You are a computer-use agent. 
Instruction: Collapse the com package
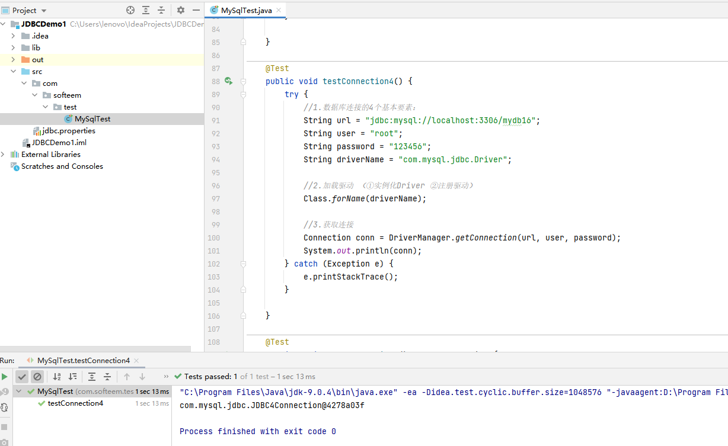tap(24, 84)
